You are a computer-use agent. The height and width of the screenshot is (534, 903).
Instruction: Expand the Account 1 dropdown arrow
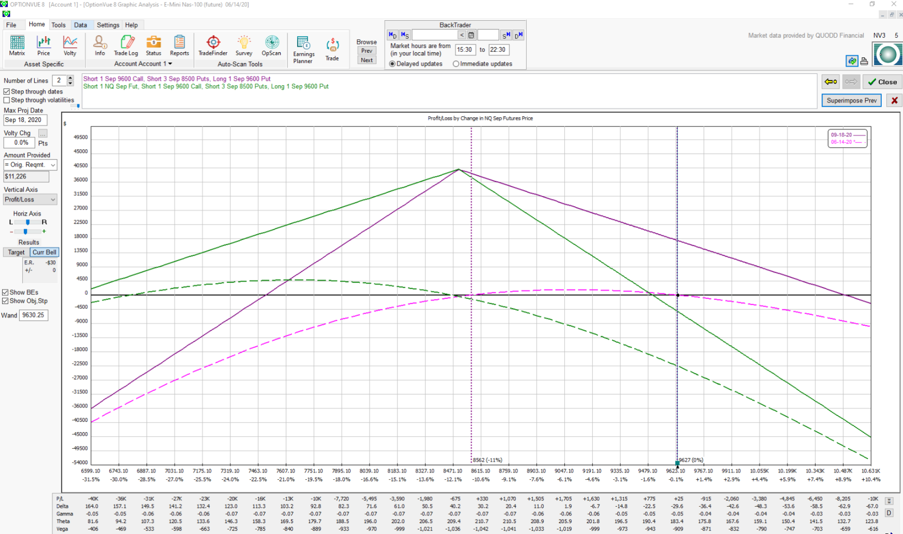click(x=170, y=64)
